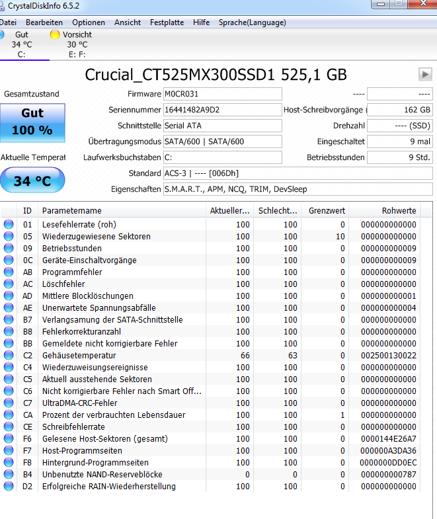Click the raw value 000000A3DA36

[388, 451]
